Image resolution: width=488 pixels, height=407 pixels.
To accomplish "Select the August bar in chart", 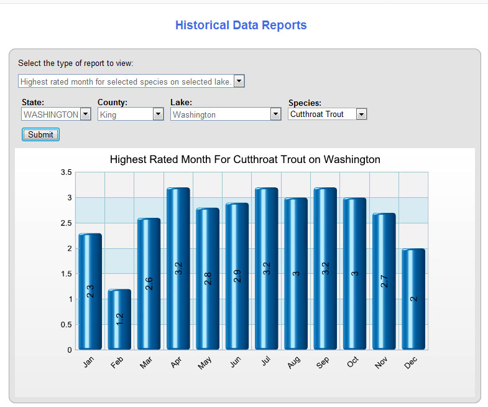I will click(296, 274).
